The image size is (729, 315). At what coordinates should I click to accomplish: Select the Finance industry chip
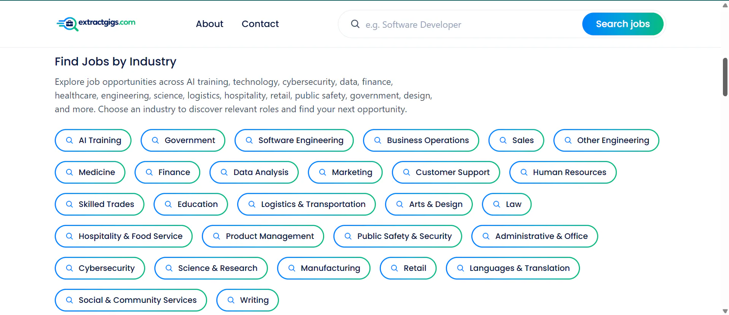pos(167,172)
